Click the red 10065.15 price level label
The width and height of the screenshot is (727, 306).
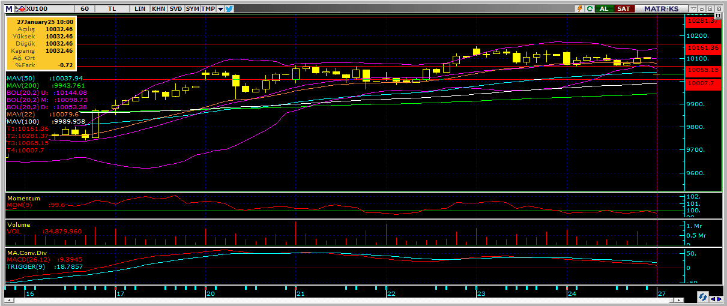coord(702,70)
